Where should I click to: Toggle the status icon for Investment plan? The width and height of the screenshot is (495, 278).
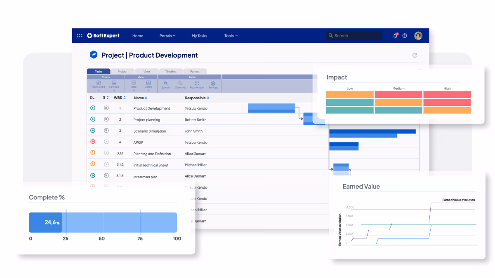106,175
